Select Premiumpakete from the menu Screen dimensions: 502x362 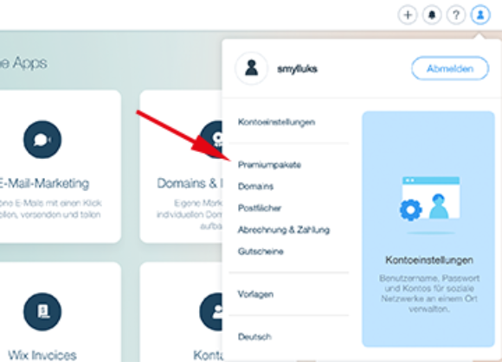pyautogui.click(x=269, y=165)
